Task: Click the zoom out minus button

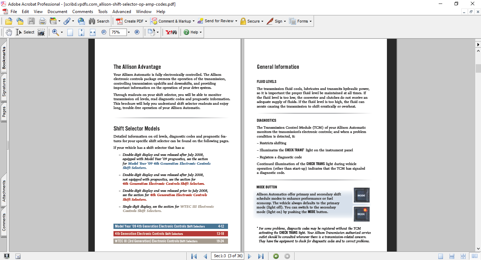Action: [x=104, y=32]
